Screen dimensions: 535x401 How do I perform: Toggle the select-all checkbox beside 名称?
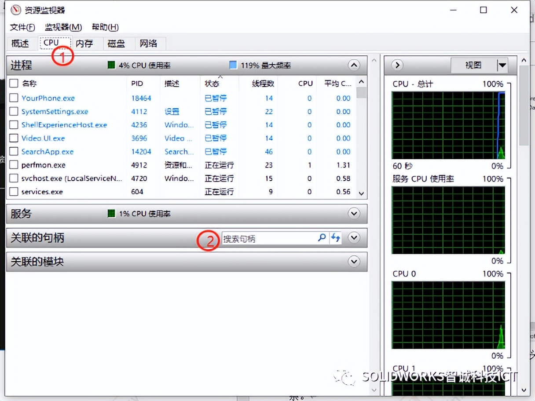(14, 83)
